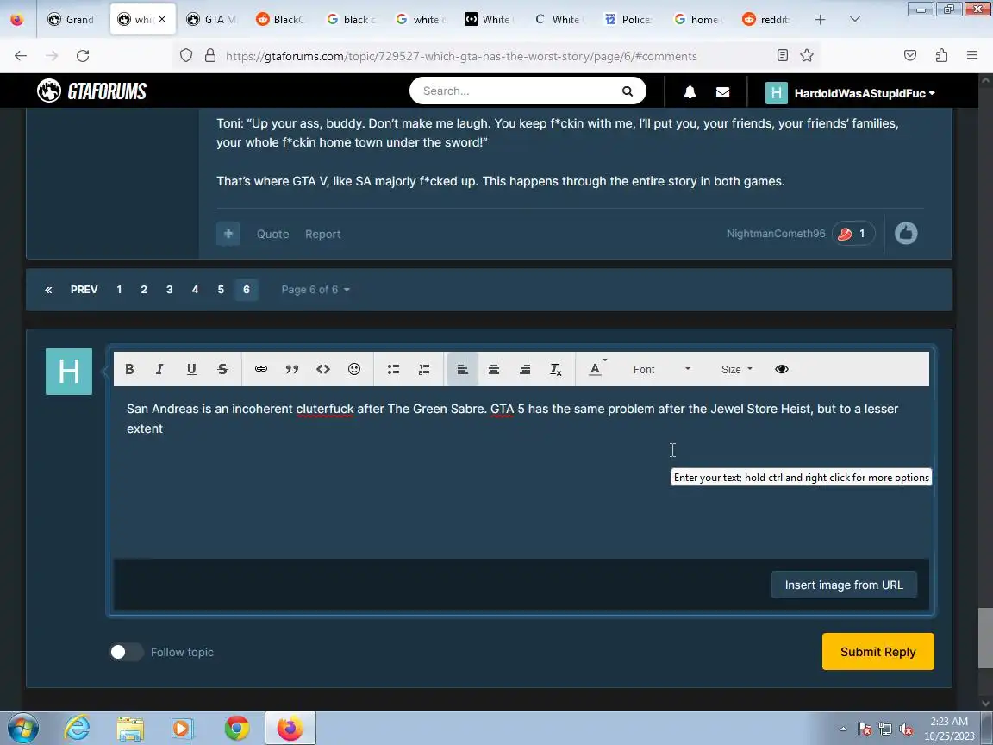Viewport: 993px width, 745px height.
Task: Report the post above
Action: [x=323, y=234]
